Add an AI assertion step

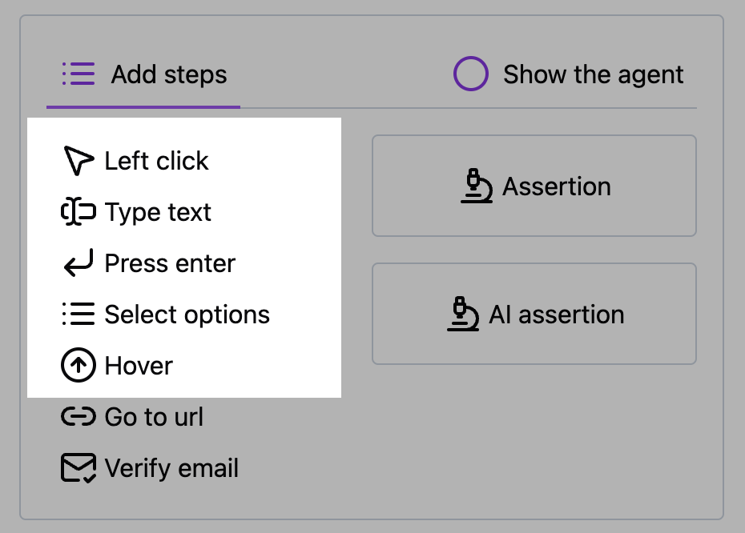pos(534,314)
